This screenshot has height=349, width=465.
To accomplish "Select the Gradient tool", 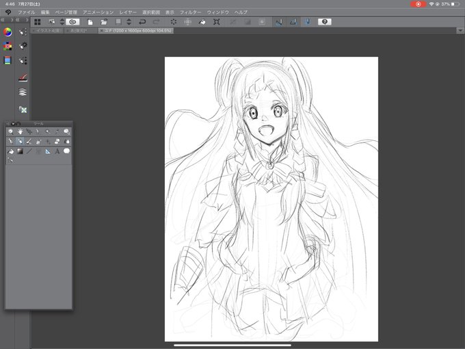I will pos(20,151).
